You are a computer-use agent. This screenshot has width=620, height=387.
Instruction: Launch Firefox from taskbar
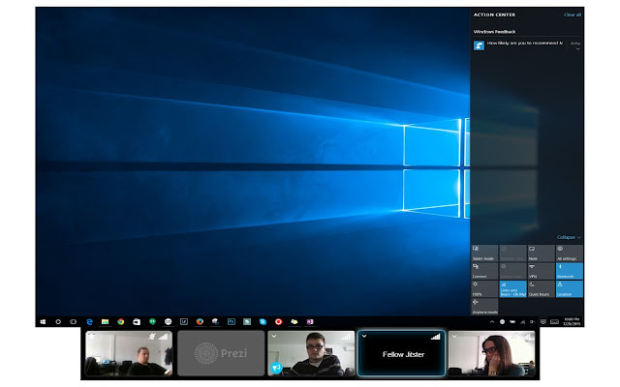pos(200,322)
